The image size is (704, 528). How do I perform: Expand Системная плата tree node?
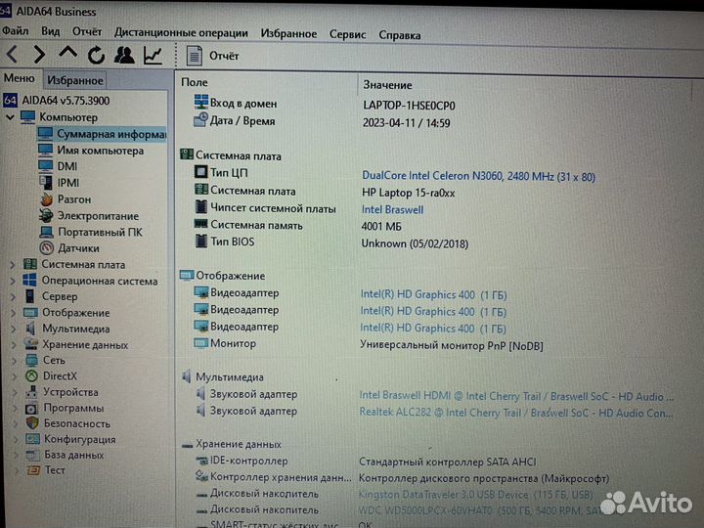pyautogui.click(x=13, y=265)
